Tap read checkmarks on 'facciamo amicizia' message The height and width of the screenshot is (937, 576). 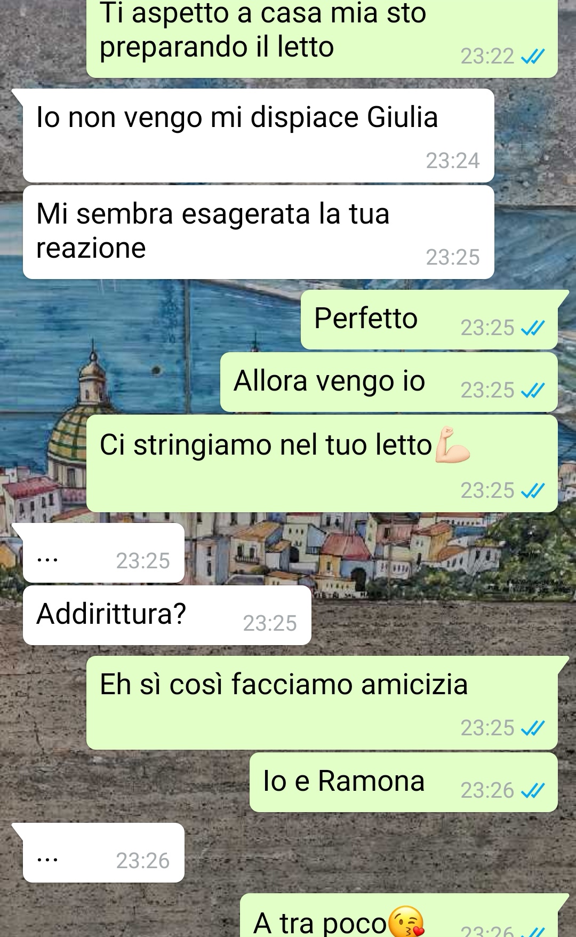click(533, 728)
